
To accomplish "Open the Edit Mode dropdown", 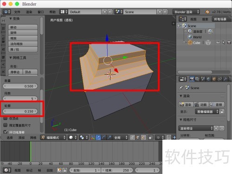I will pos(53,137).
